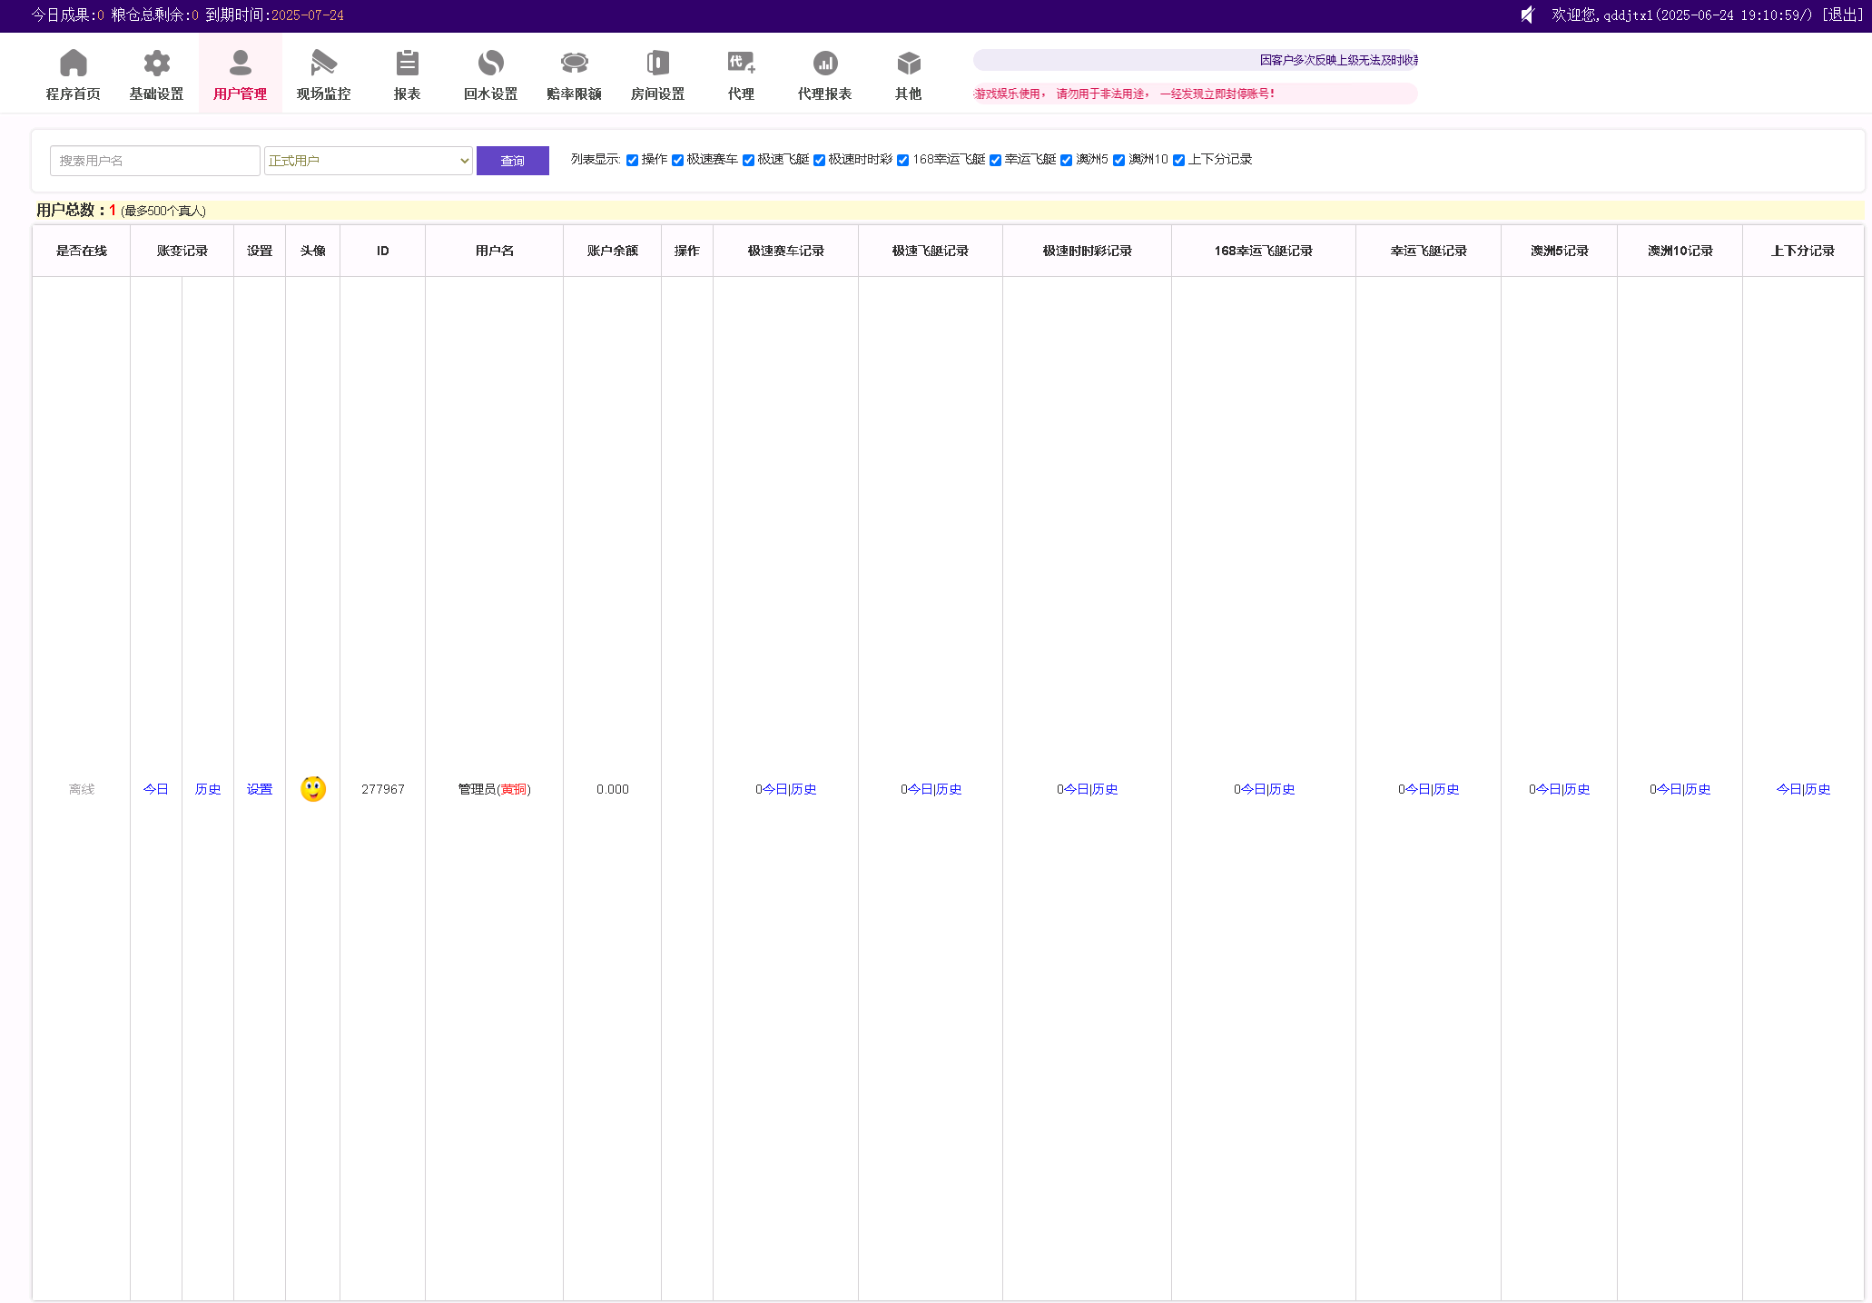Image resolution: width=1872 pixels, height=1303 pixels.
Task: Toggle 上下分记录 column checkbox
Action: tap(1178, 161)
